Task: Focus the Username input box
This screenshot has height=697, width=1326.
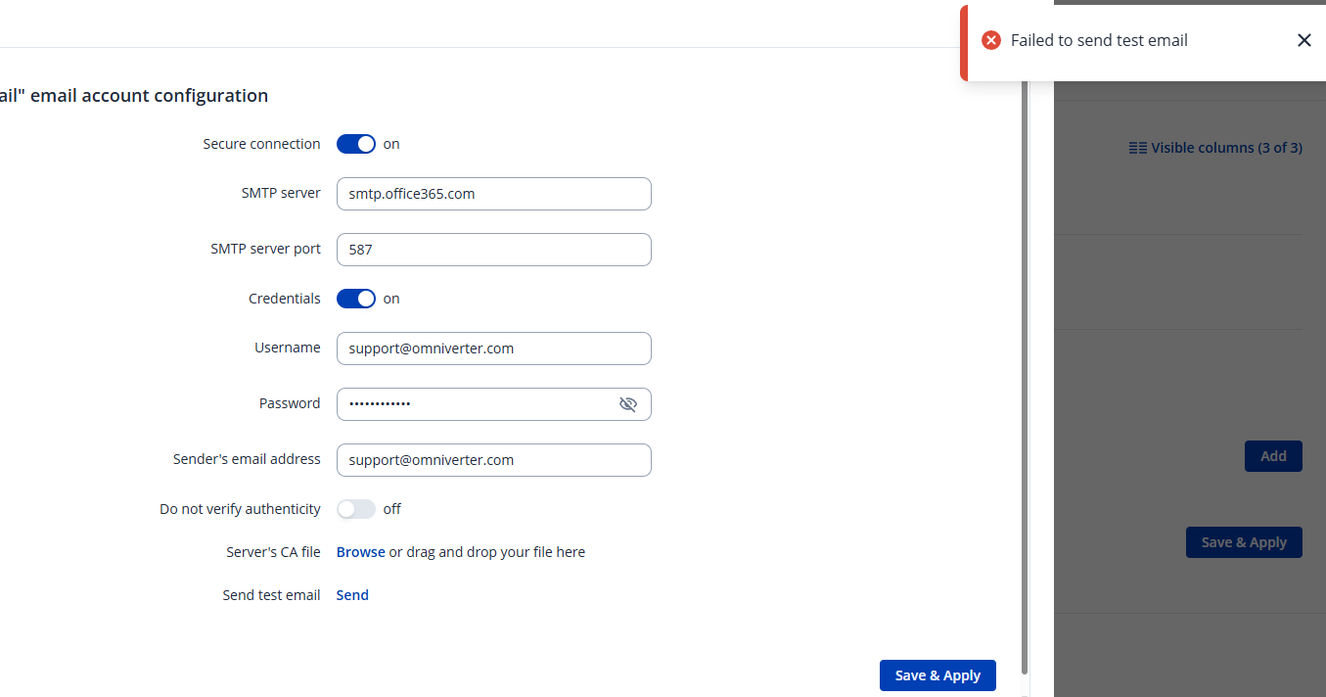Action: point(493,348)
